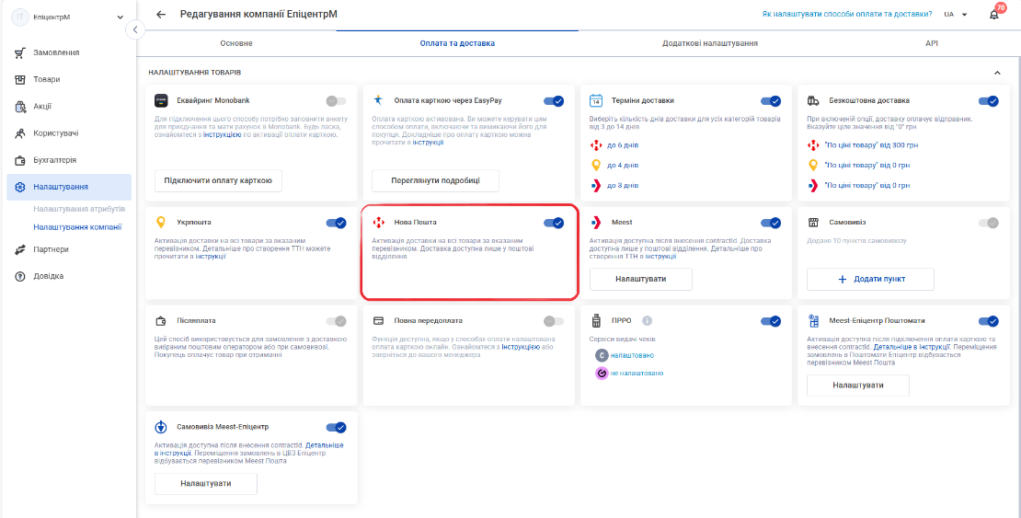Click Налаштувати in Самовивіз Meest-Епіцентр card
The image size is (1021, 518).
(206, 483)
